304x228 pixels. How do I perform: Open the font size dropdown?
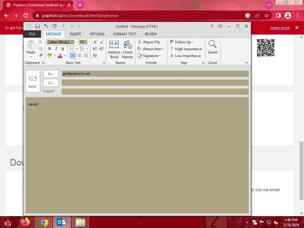click(x=89, y=42)
